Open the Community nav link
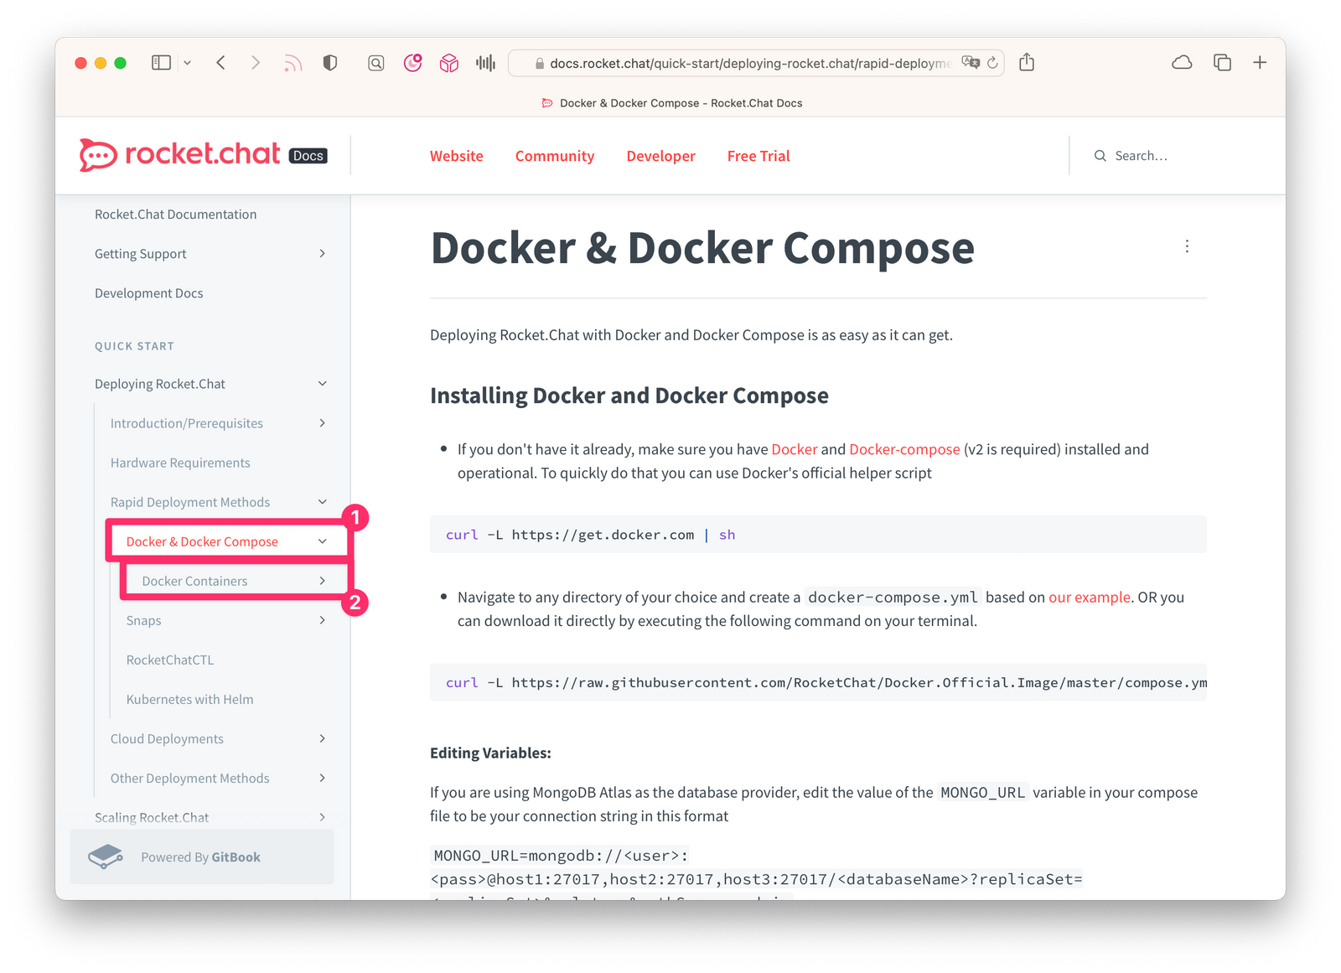The height and width of the screenshot is (973, 1341). tap(554, 156)
